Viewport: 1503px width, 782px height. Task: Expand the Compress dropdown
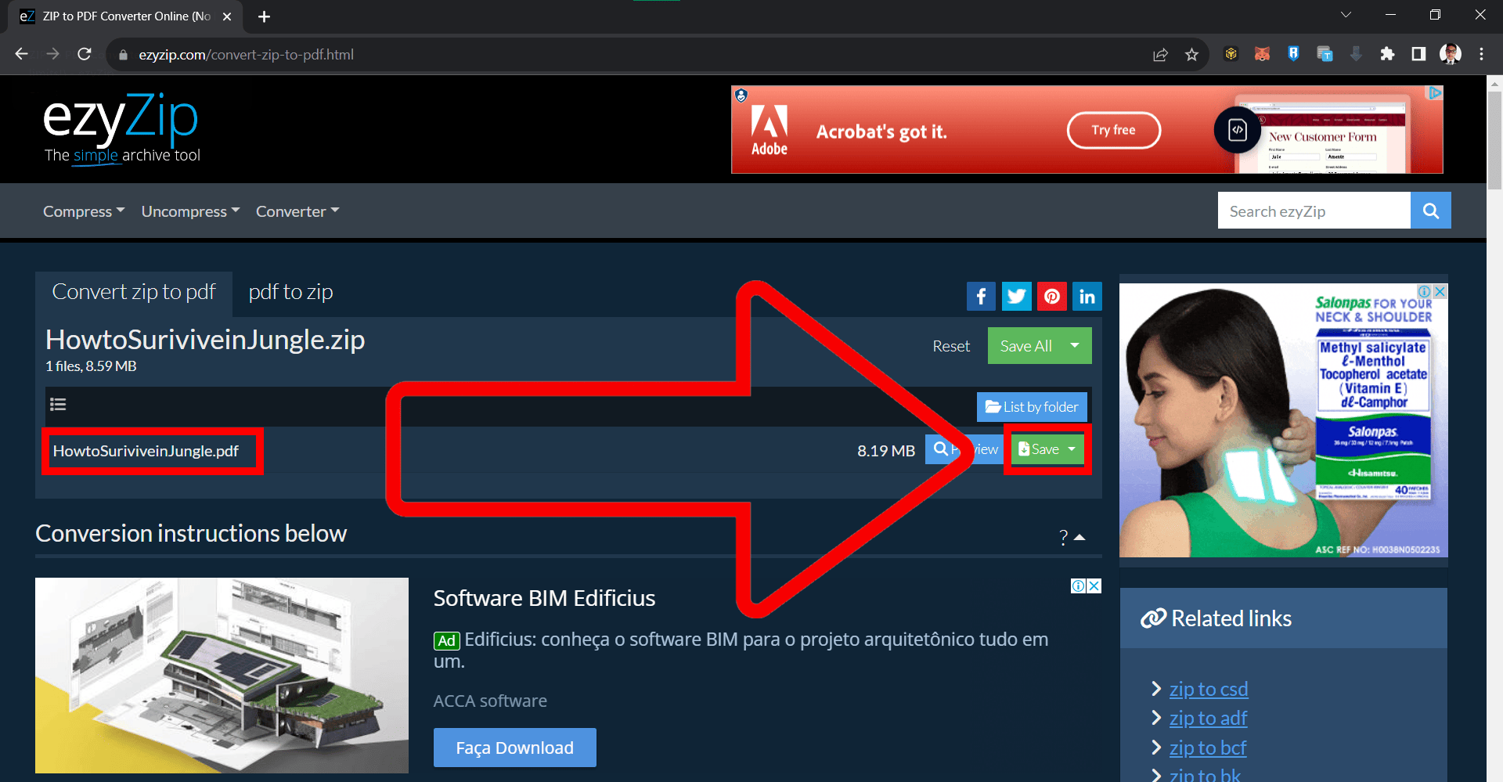83,211
